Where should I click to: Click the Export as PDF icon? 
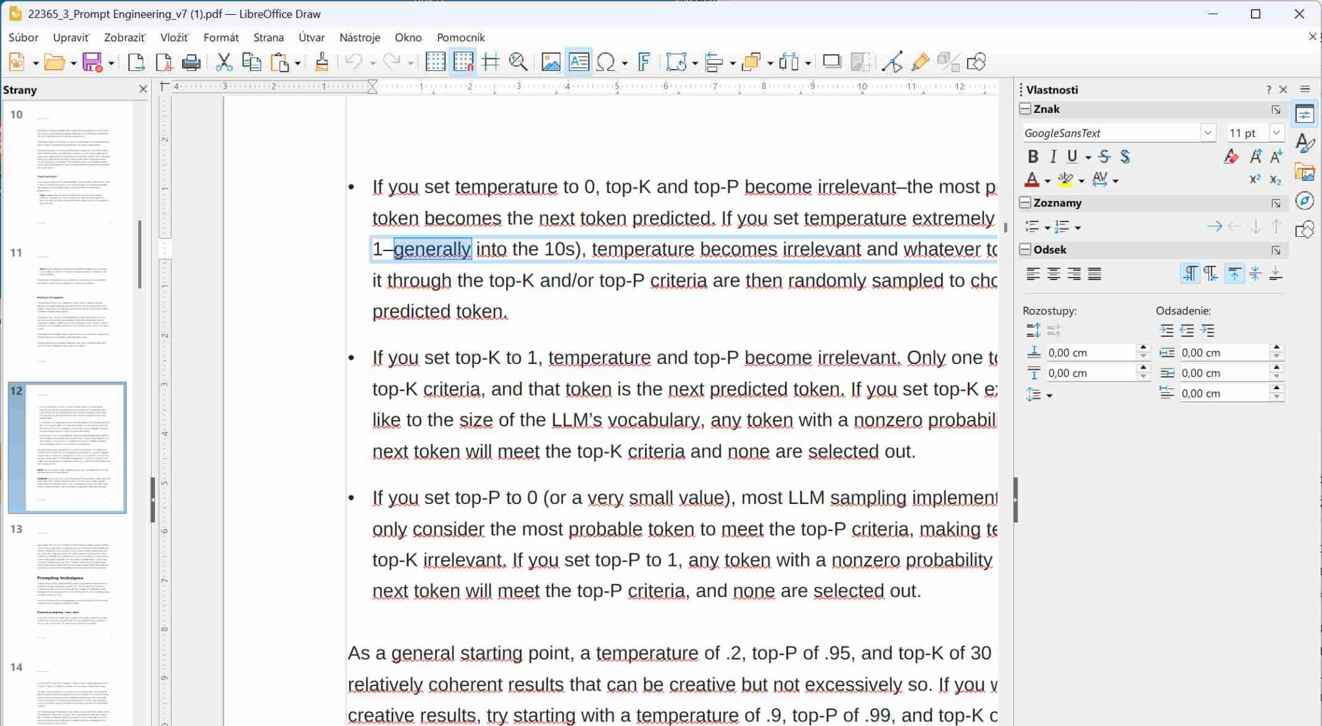click(164, 62)
